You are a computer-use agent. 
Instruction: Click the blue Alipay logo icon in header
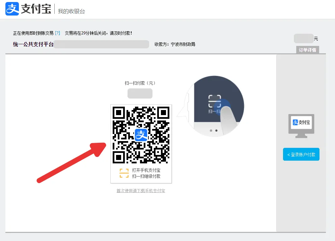click(x=12, y=9)
